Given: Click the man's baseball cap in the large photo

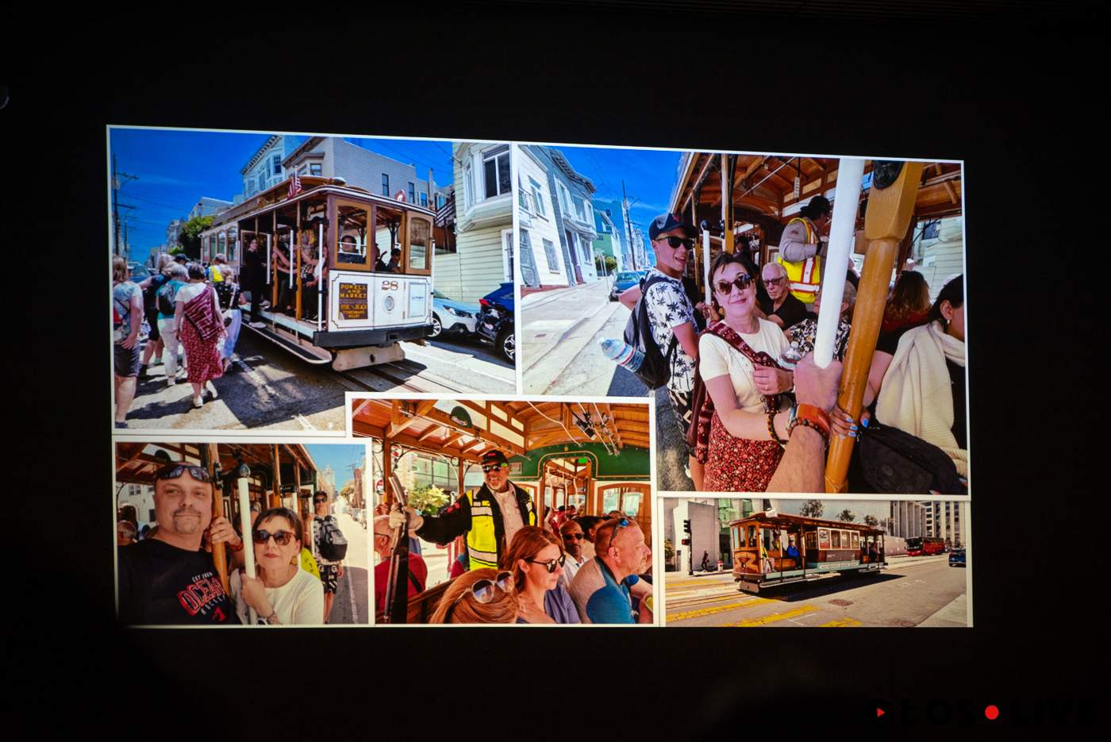Looking at the screenshot, I should tap(671, 225).
